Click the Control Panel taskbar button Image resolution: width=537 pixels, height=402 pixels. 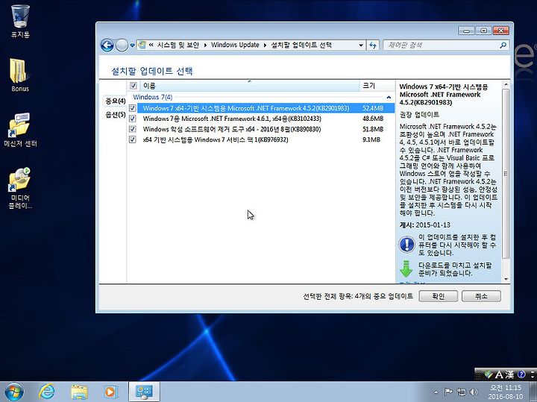click(x=144, y=392)
